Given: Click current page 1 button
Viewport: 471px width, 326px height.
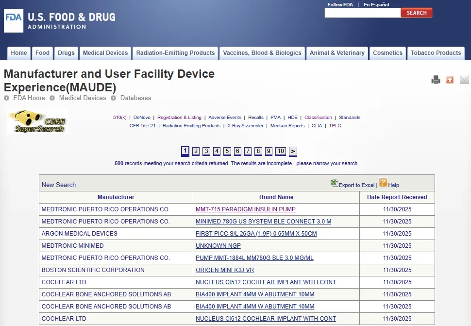Looking at the screenshot, I should 185,151.
